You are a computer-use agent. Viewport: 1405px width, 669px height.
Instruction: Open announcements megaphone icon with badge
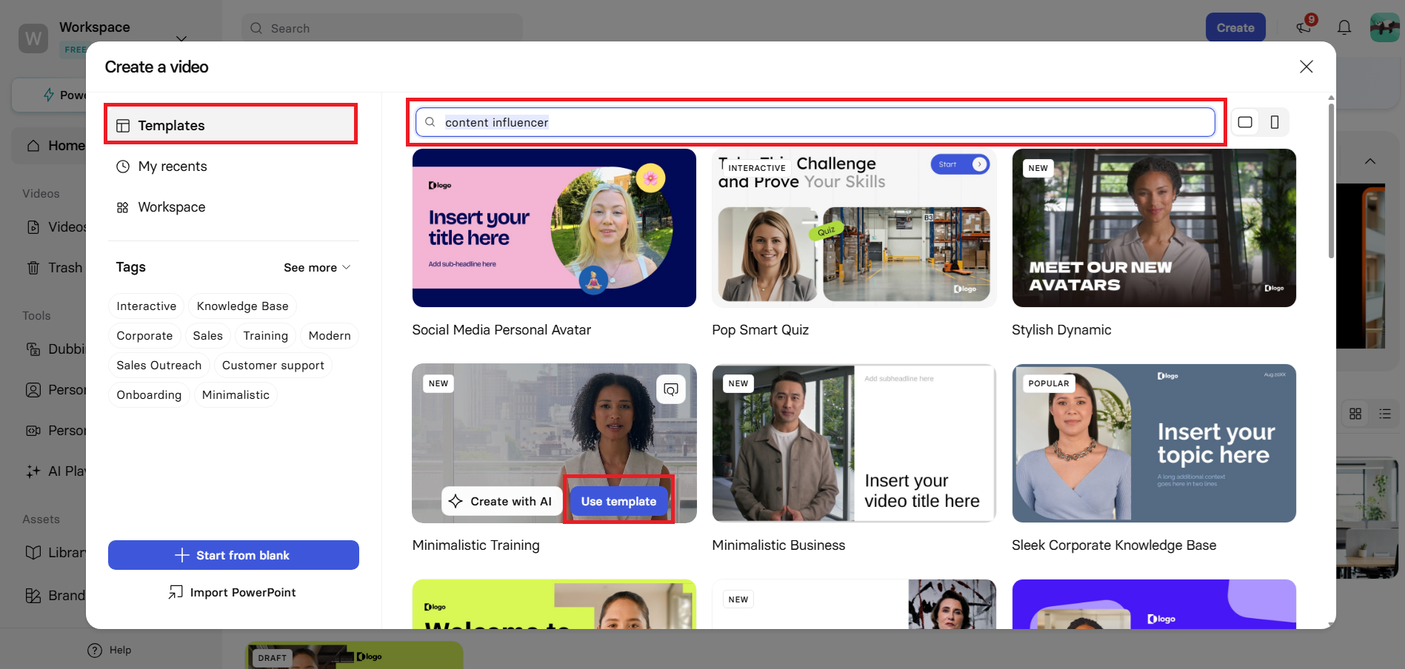coord(1304,27)
